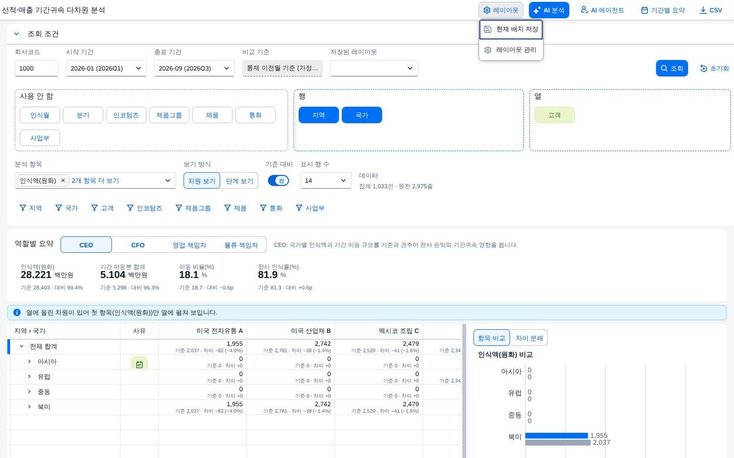The height and width of the screenshot is (458, 734).
Task: Click the 조회 search button
Action: coord(672,68)
